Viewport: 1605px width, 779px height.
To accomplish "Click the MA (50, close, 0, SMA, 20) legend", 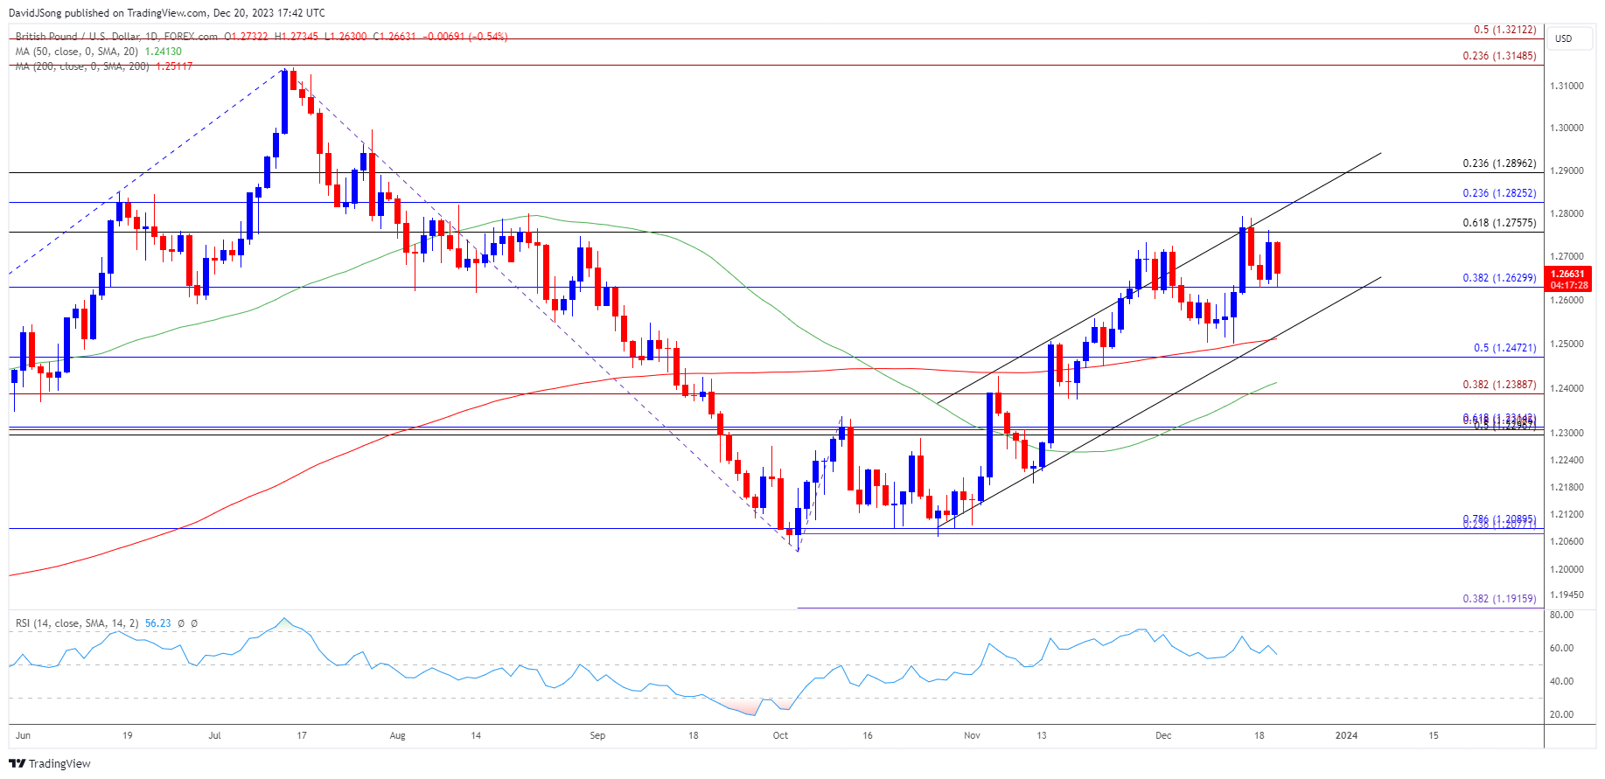I will [77, 52].
